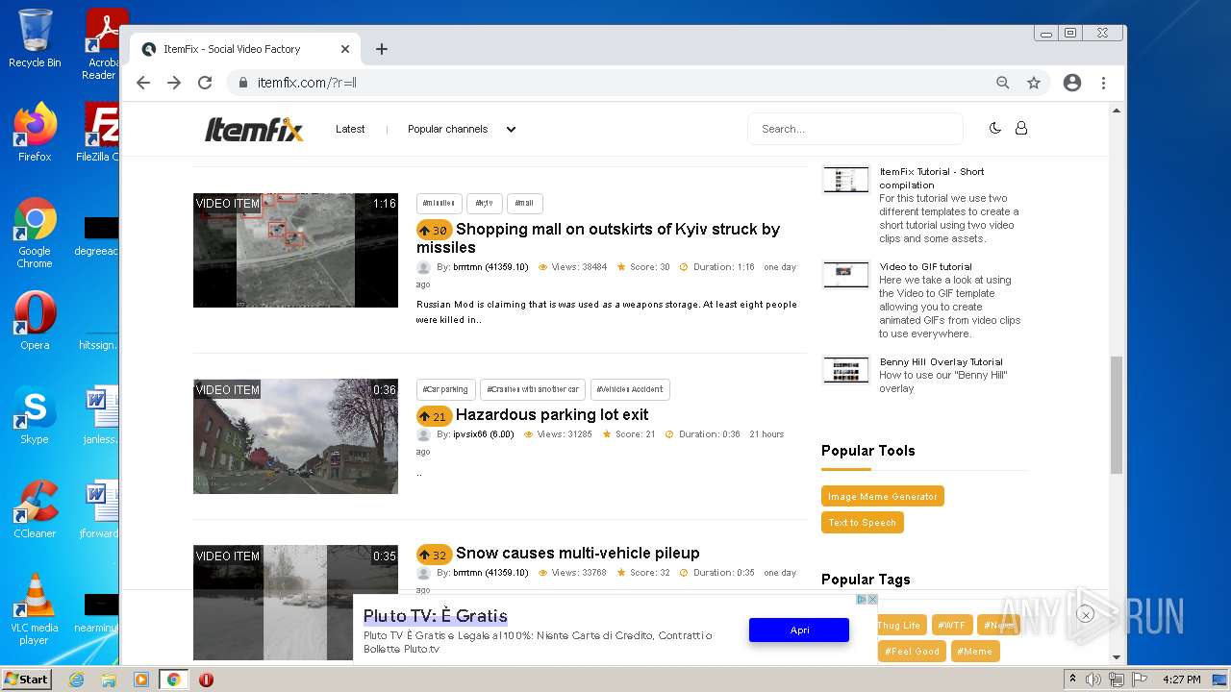Click the address bar URL
This screenshot has height=692, width=1231.
tap(307, 83)
